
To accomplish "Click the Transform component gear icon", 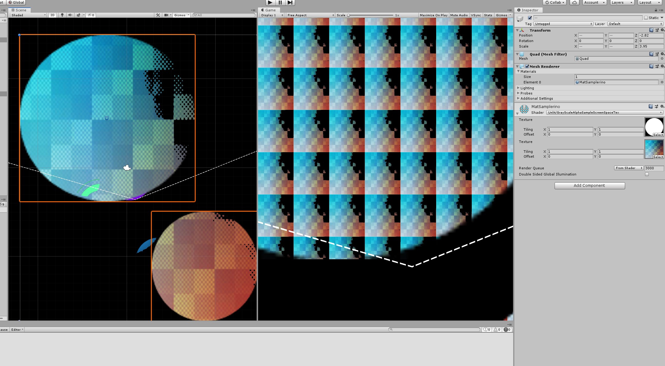I will (x=662, y=30).
